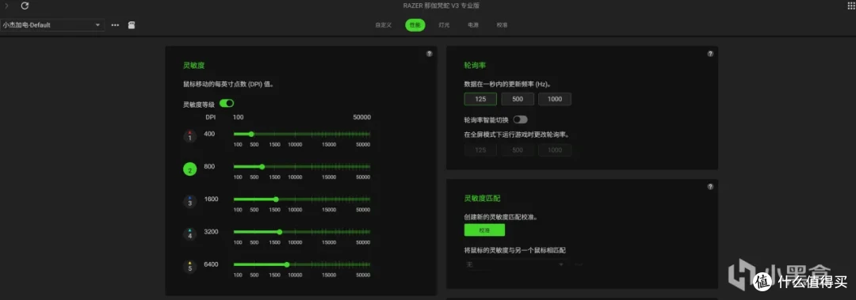Go to the 电源 tab
The image size is (856, 300).
472,25
